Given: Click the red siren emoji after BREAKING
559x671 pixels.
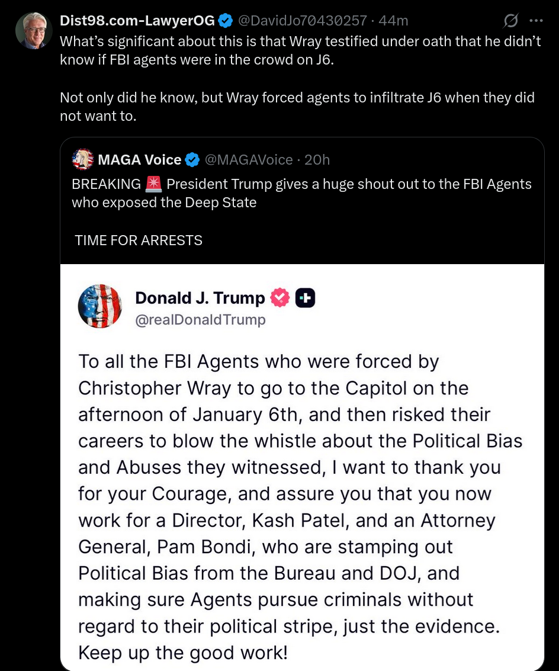Looking at the screenshot, I should point(153,184).
